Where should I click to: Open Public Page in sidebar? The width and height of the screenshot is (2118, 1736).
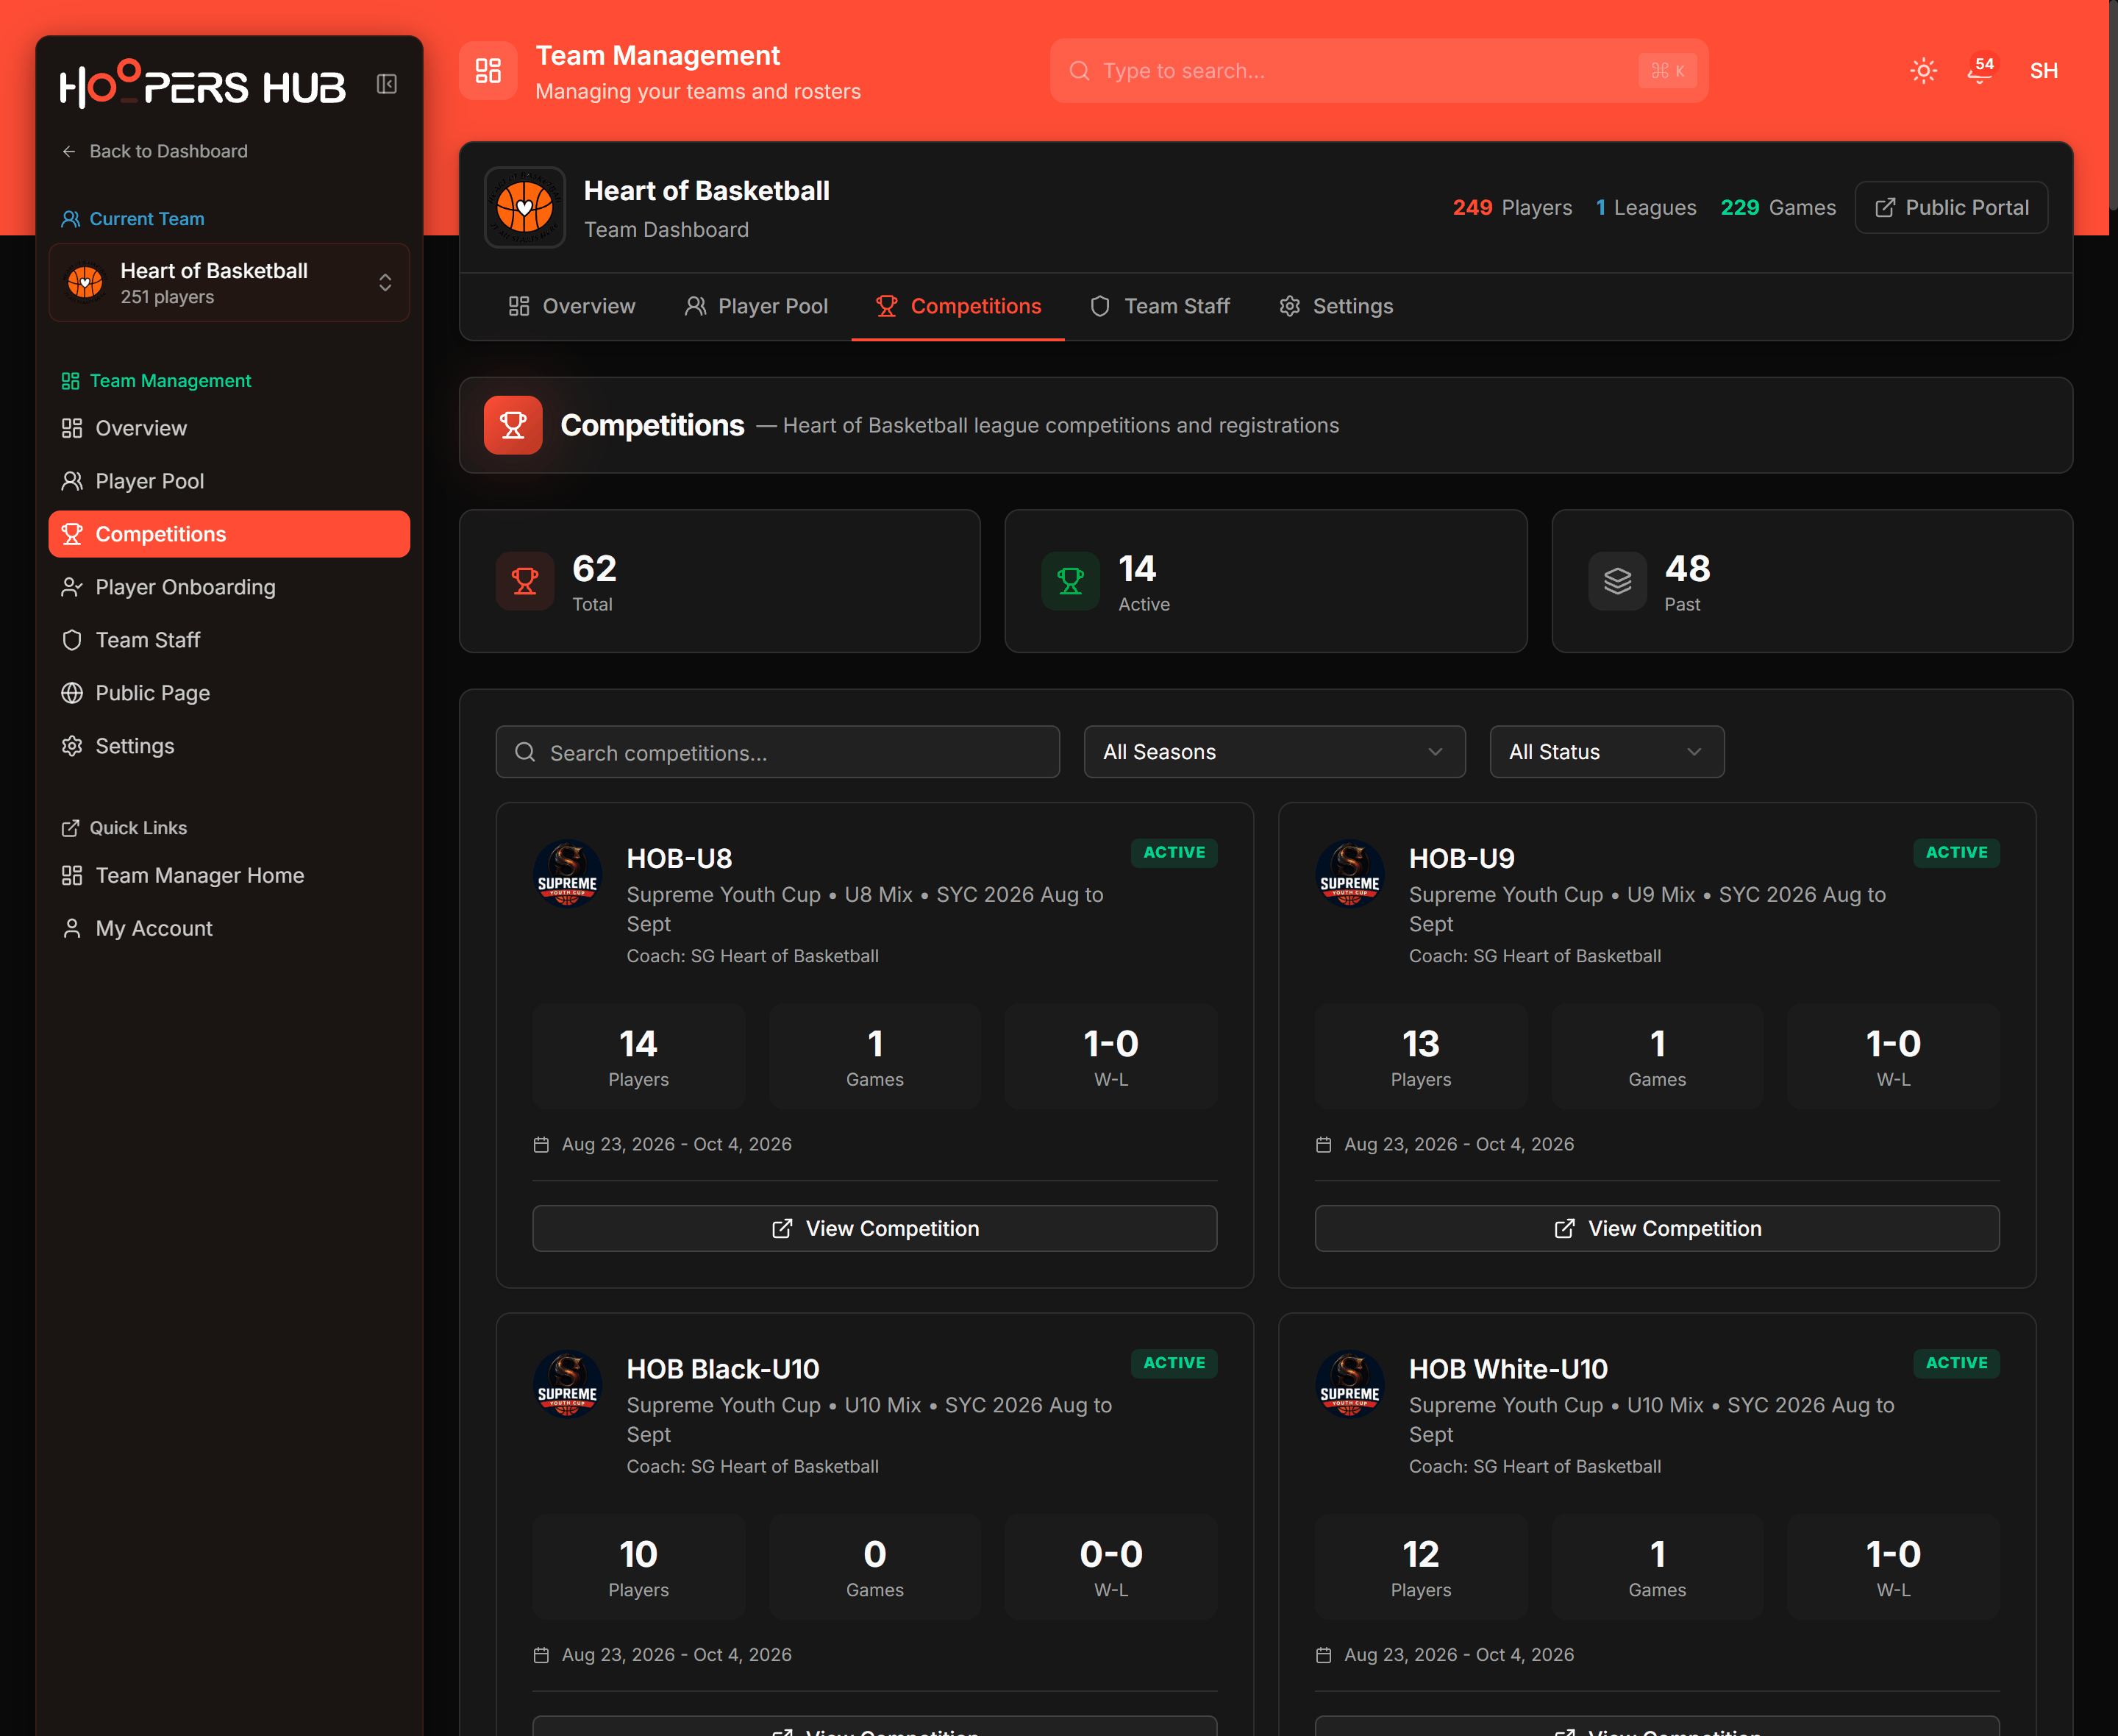click(229, 693)
